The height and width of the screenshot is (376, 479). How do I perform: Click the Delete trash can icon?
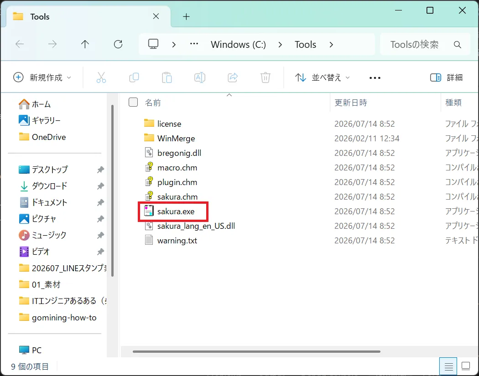tap(265, 77)
